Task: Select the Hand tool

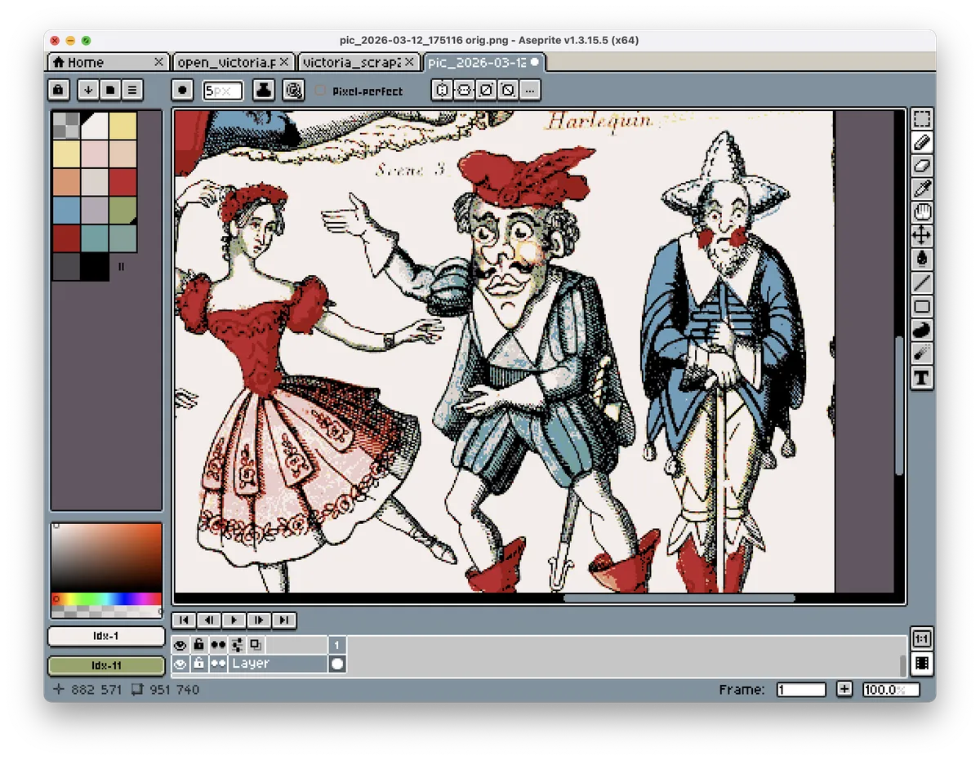Action: (921, 212)
